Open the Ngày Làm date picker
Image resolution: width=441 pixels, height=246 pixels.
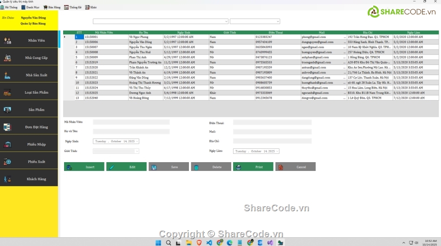(x=277, y=151)
